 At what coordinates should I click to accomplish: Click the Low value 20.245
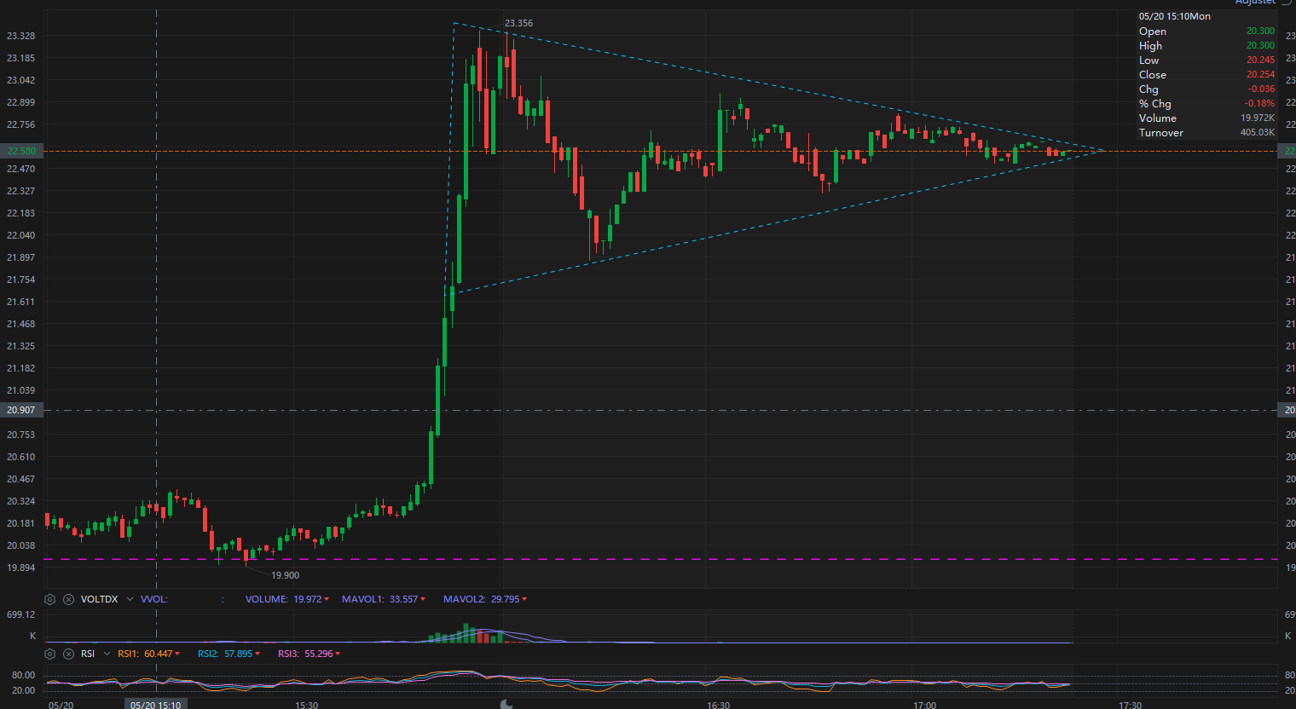pyautogui.click(x=1260, y=60)
